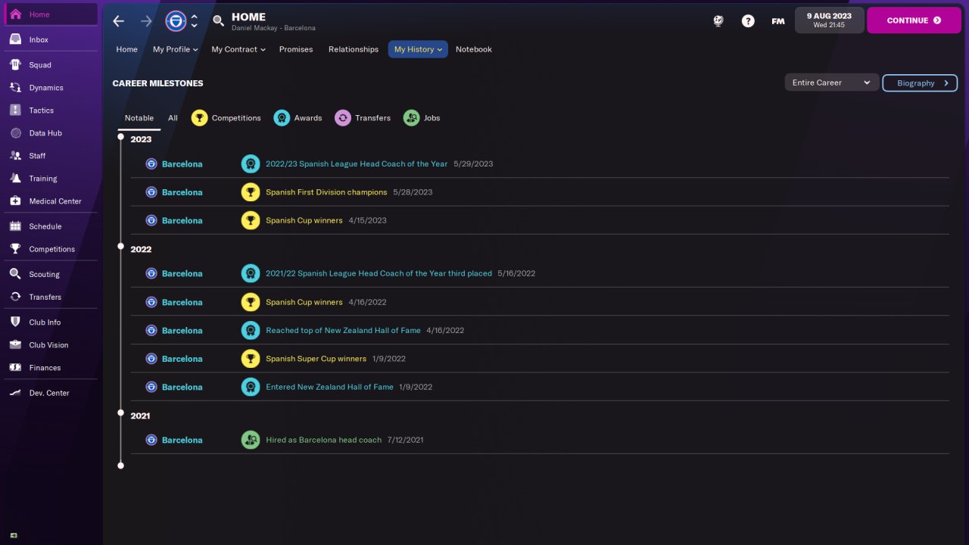Open the Finances icon
The image size is (969, 545).
[15, 368]
